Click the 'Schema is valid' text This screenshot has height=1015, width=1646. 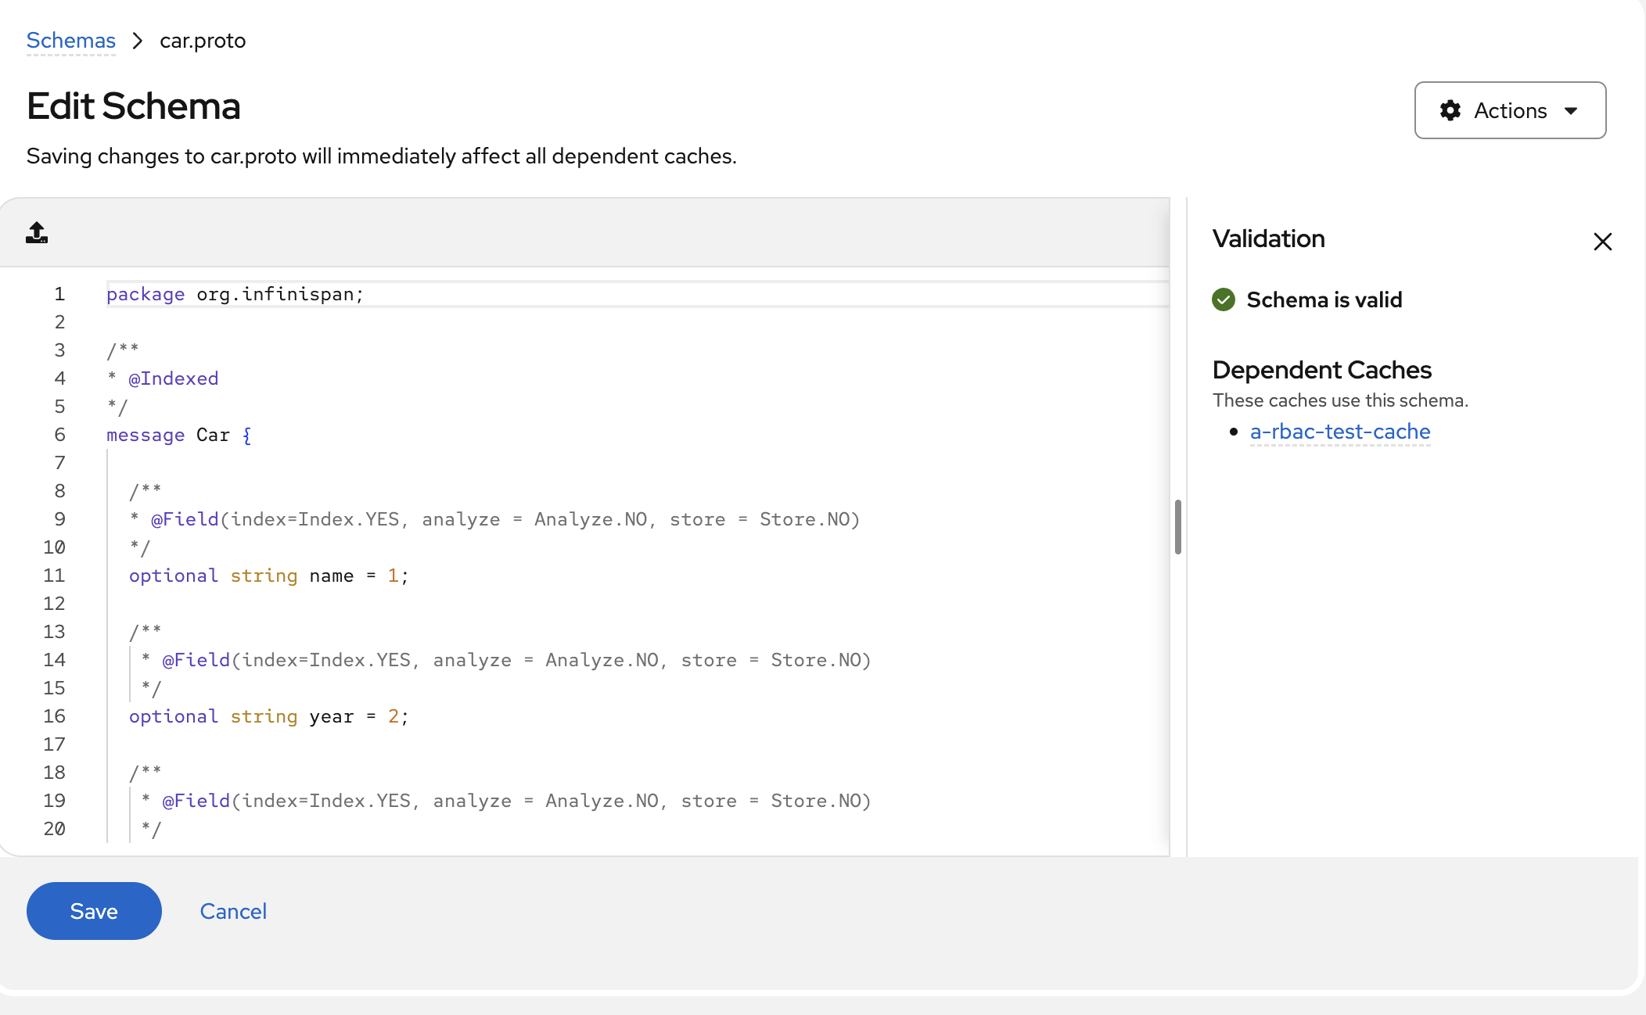(1324, 299)
